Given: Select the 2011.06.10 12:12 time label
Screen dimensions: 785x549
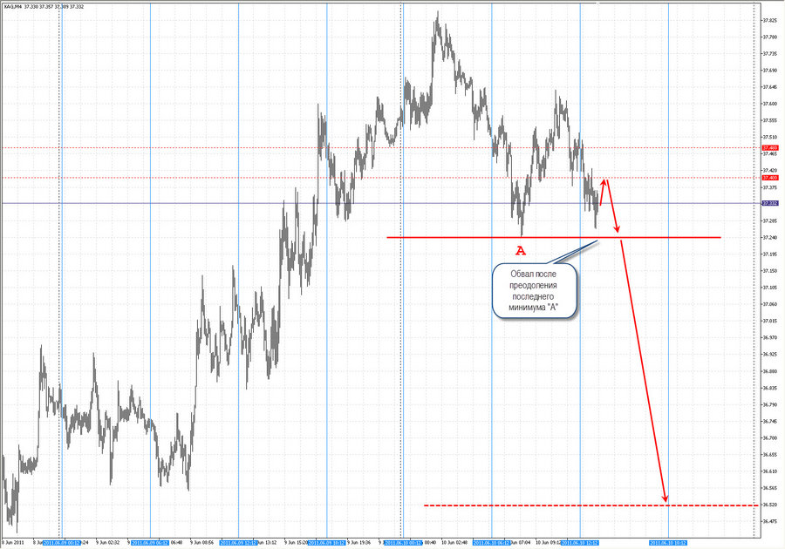Looking at the screenshot, I should coord(580,541).
